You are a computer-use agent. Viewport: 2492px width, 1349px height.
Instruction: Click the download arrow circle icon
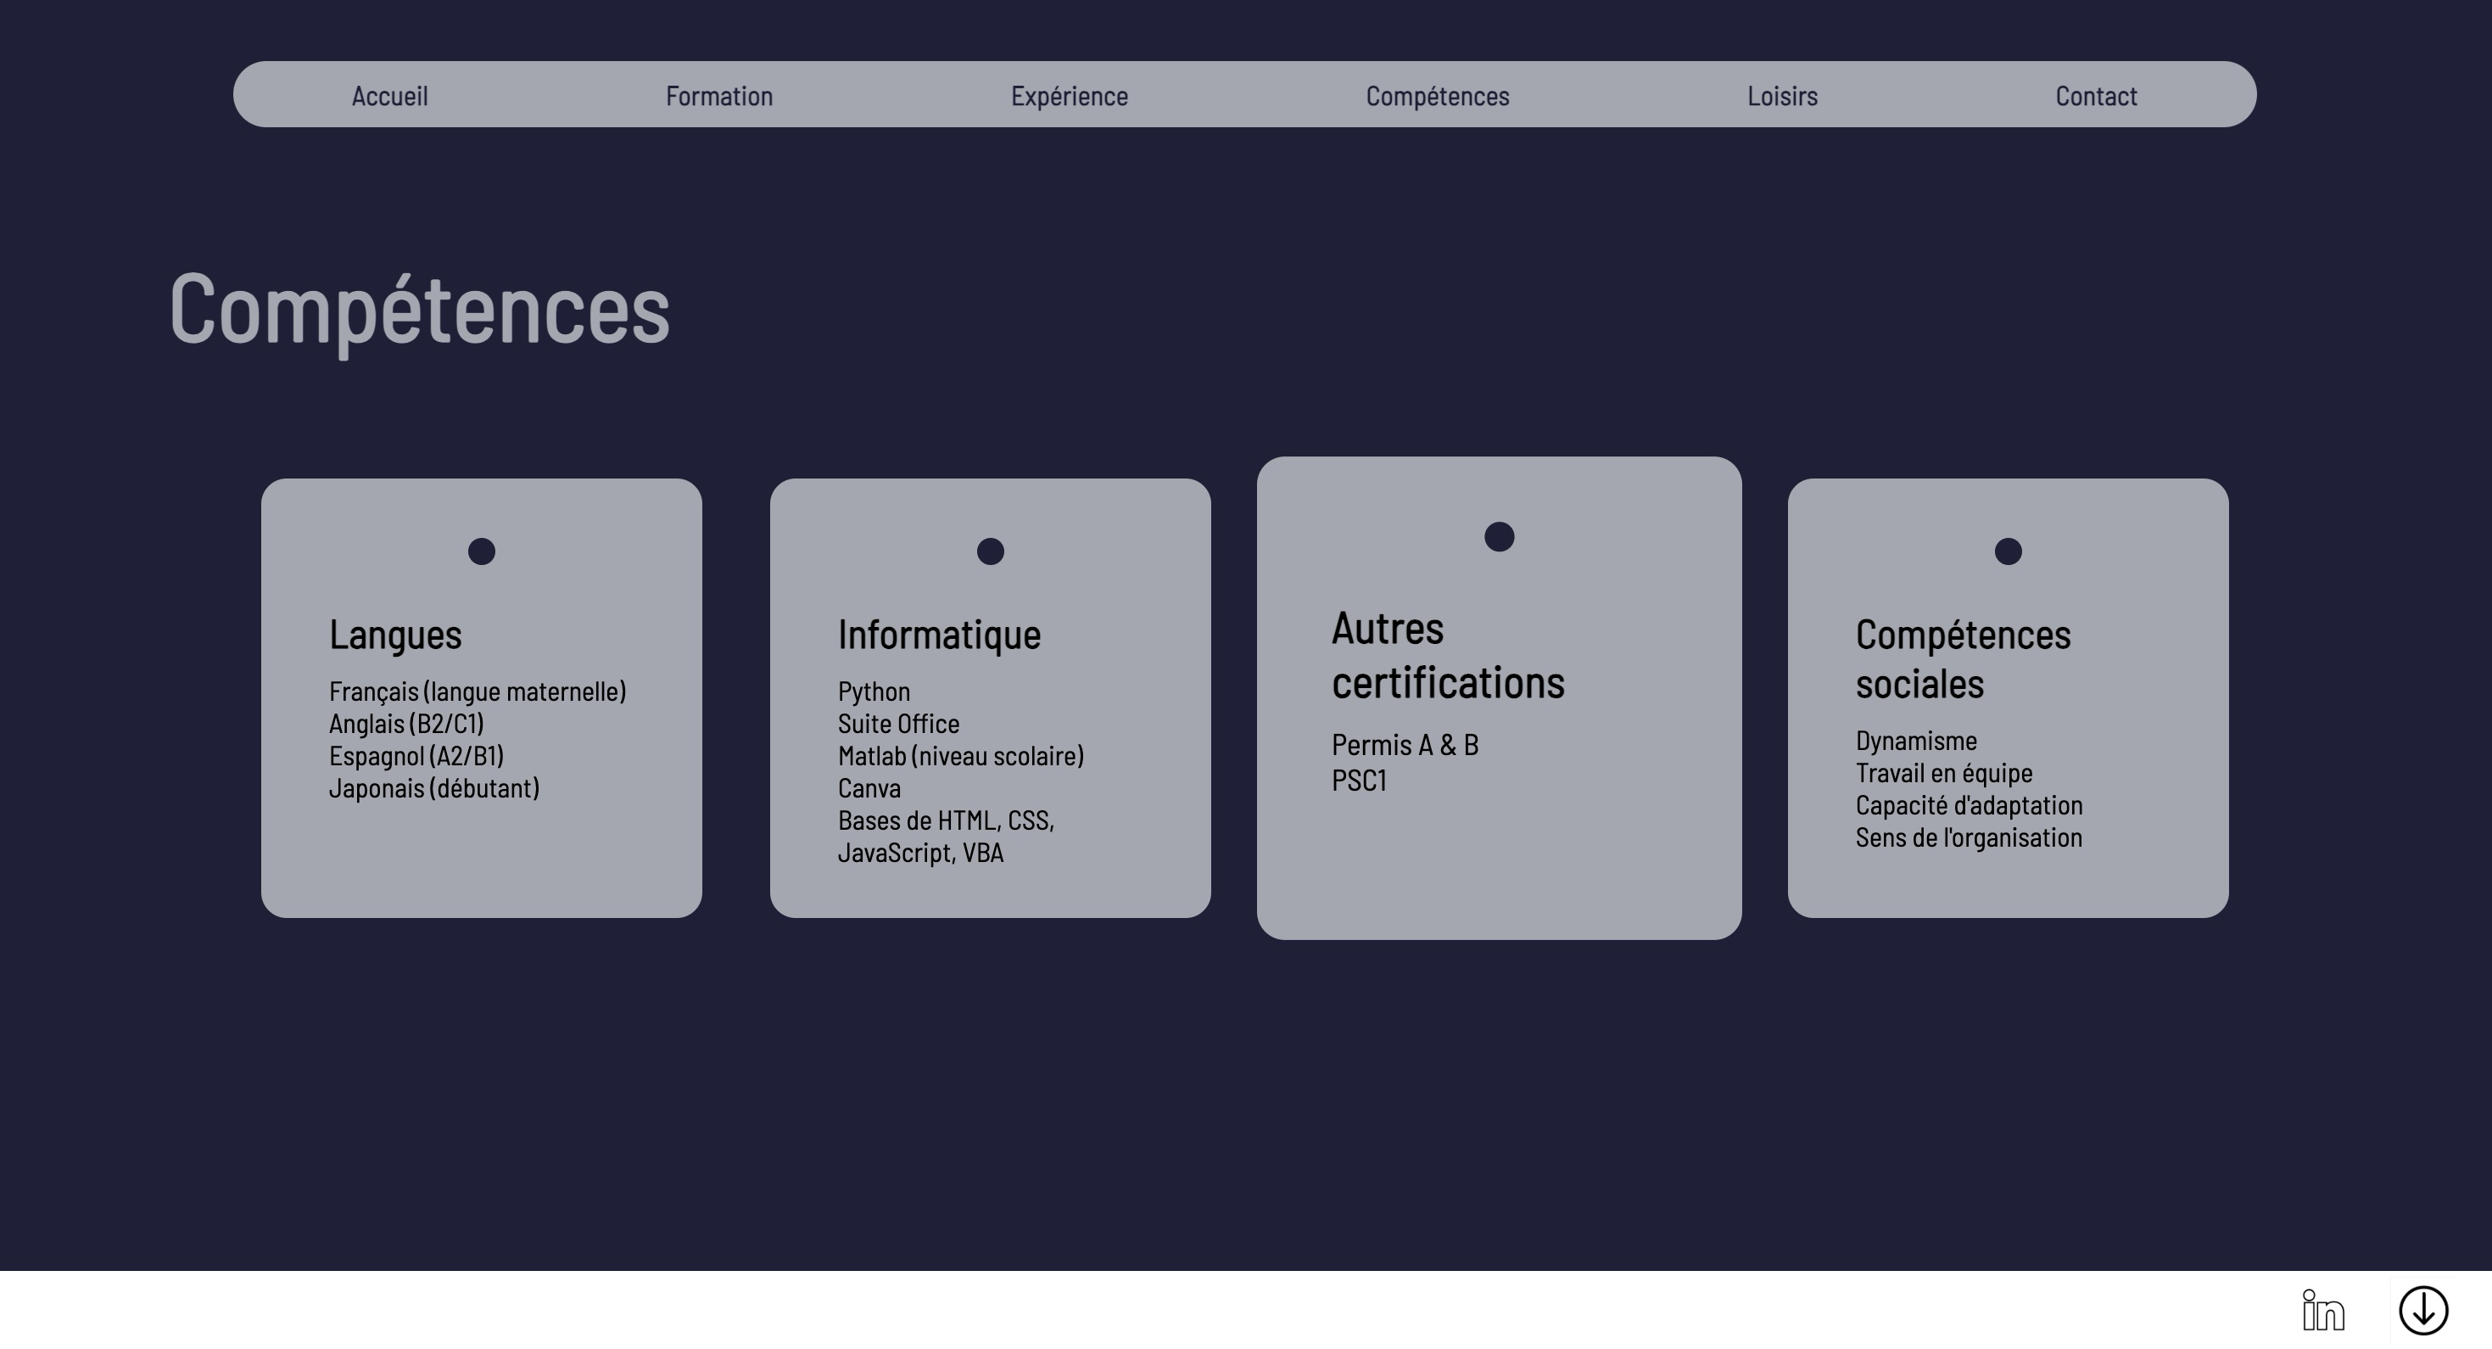point(2423,1312)
